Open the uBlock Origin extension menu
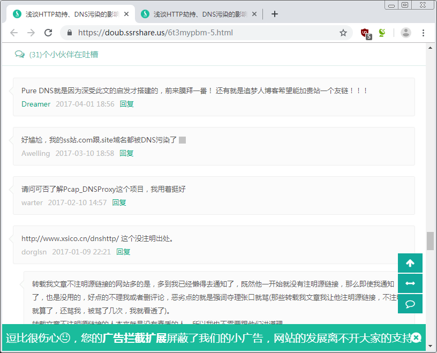 tap(365, 32)
